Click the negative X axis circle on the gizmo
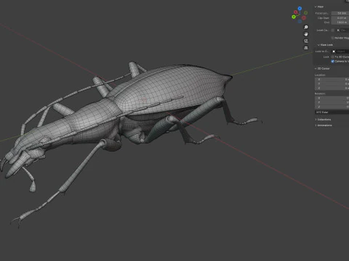 click(x=304, y=18)
